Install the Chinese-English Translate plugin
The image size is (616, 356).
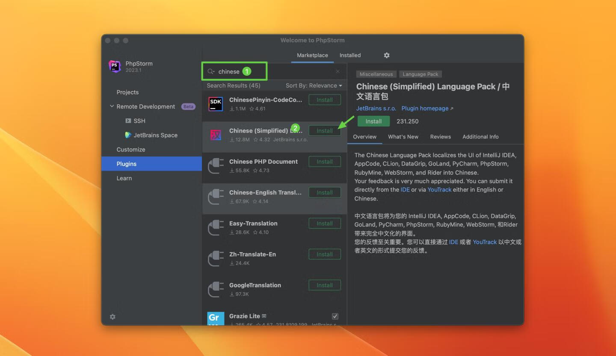325,192
